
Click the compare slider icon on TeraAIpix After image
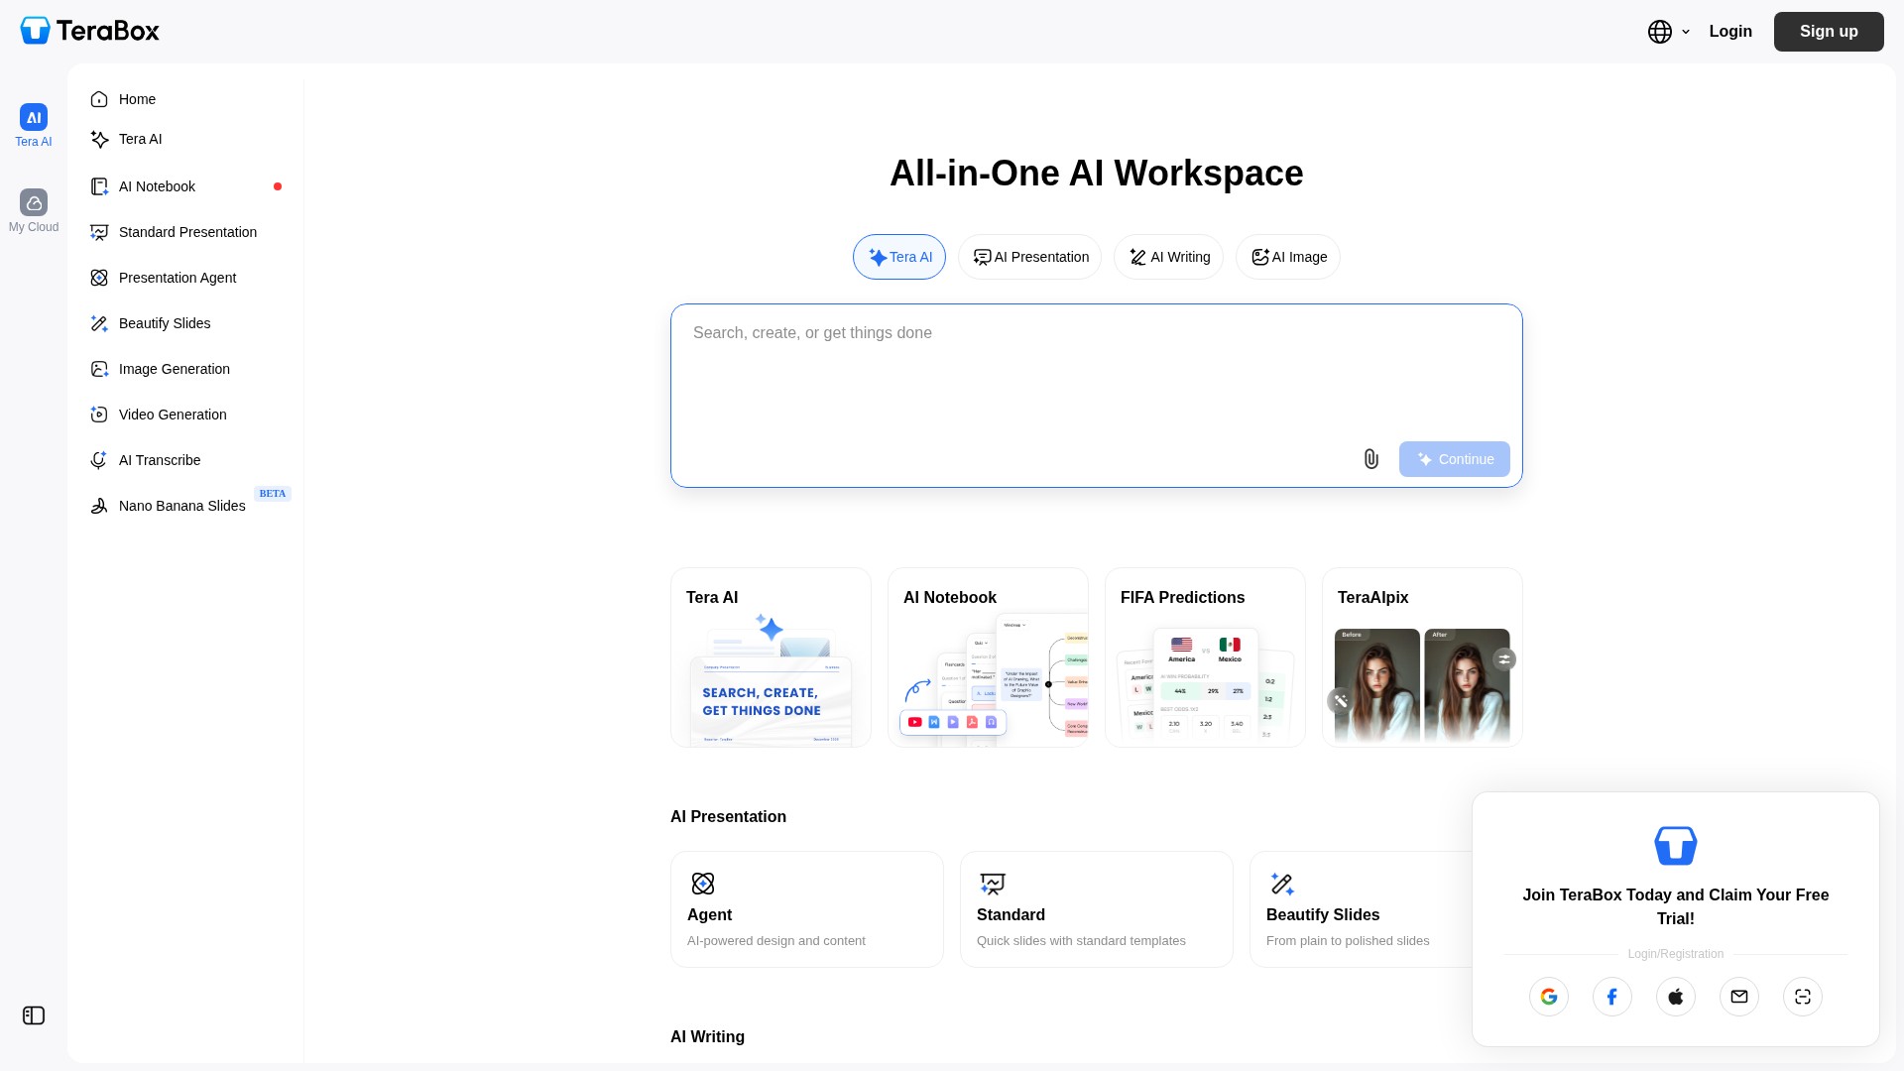pos(1504,659)
